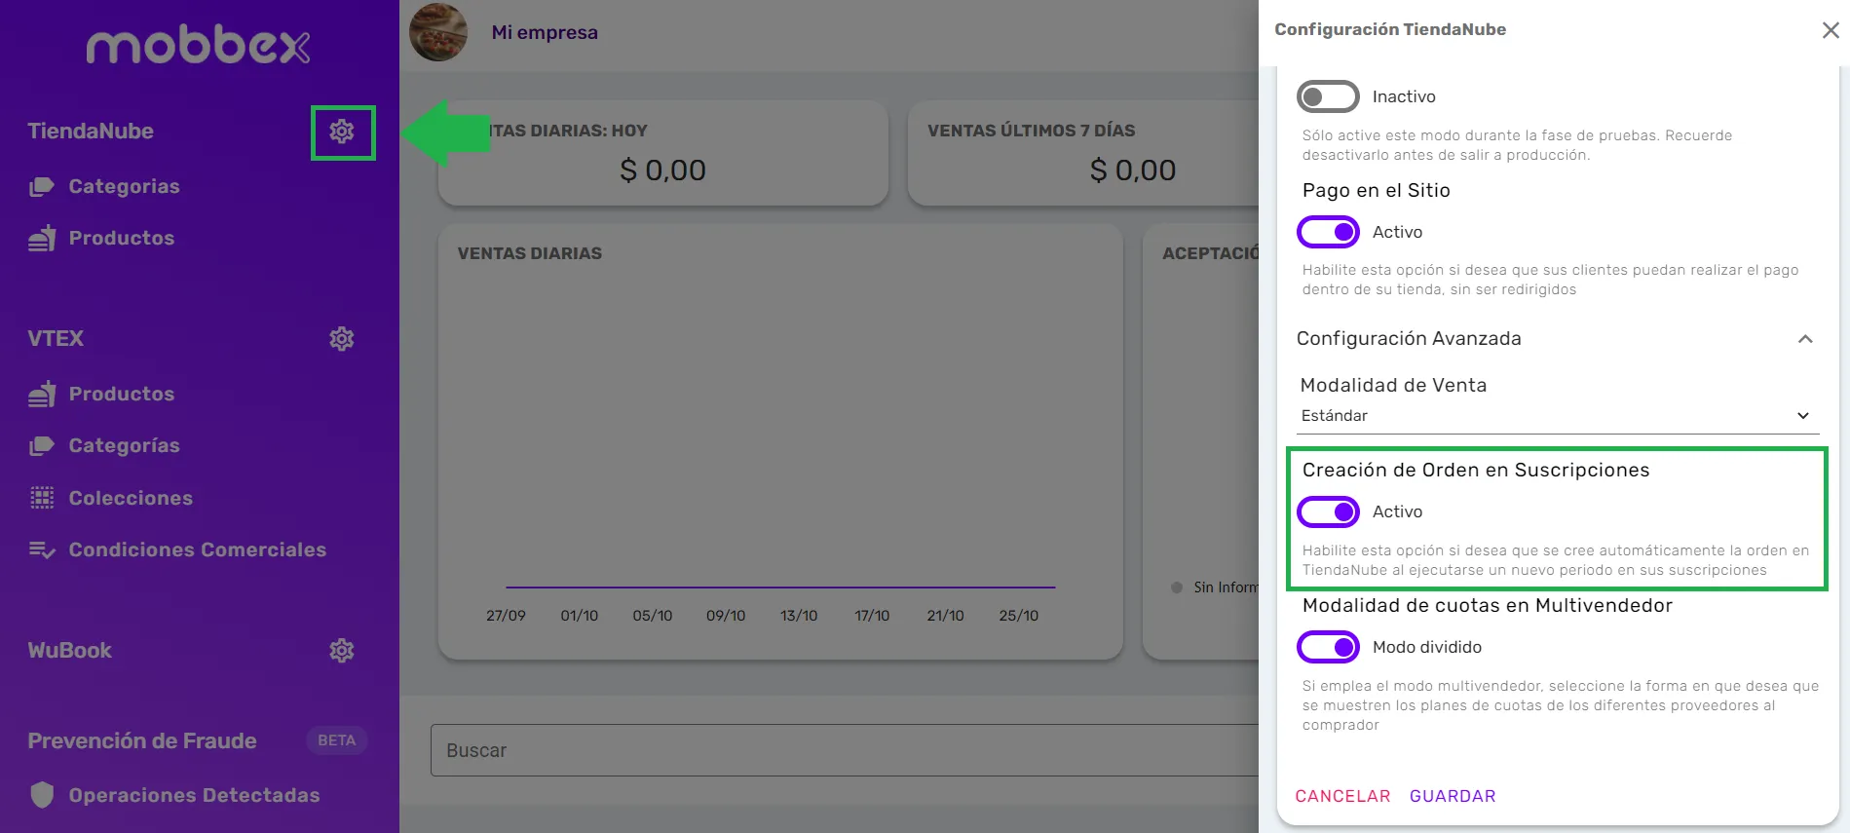Open VTEX settings gear icon
Viewport: 1850px width, 833px height.
tap(342, 339)
